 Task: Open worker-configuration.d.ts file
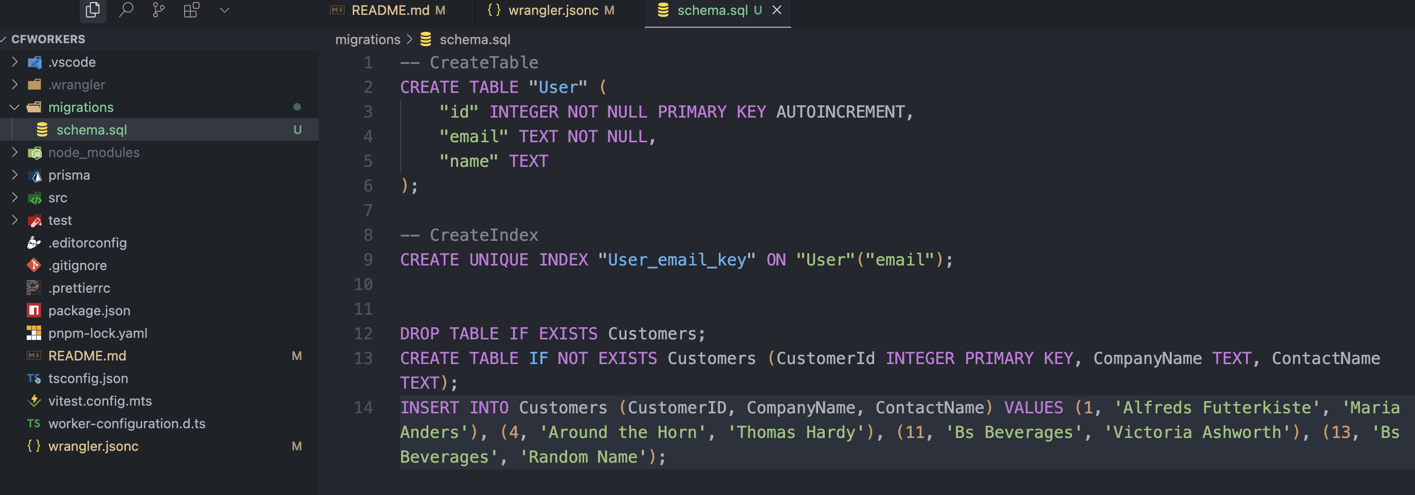pyautogui.click(x=127, y=424)
